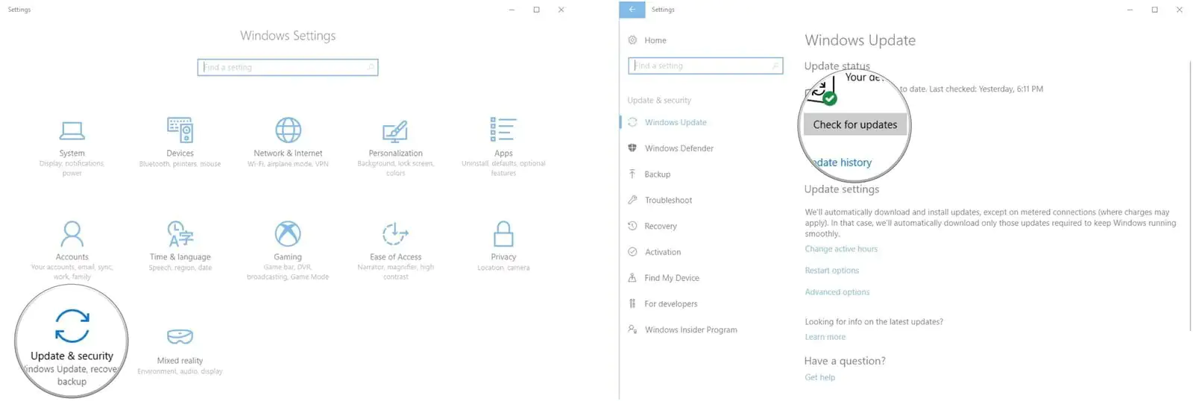This screenshot has height=401, width=1193.
Task: Click the search magnifier in Windows Settings field
Action: click(x=371, y=67)
